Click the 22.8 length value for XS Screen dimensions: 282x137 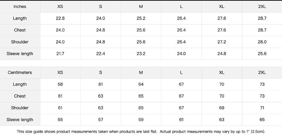point(60,18)
